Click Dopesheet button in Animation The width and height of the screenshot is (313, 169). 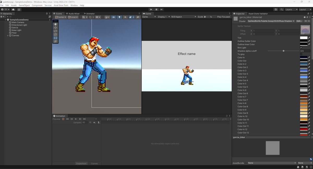(x=81, y=164)
